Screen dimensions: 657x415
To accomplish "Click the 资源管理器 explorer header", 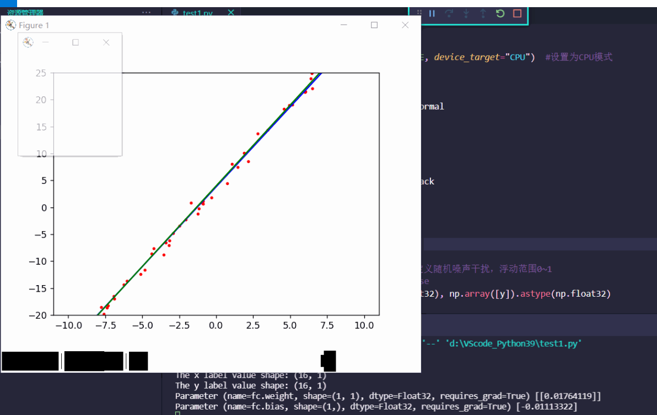I will click(25, 13).
